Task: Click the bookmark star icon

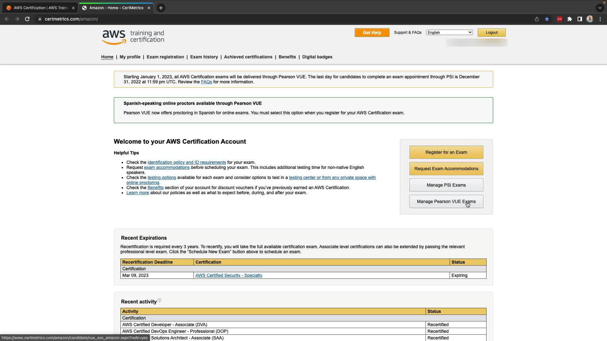Action: 547,19
